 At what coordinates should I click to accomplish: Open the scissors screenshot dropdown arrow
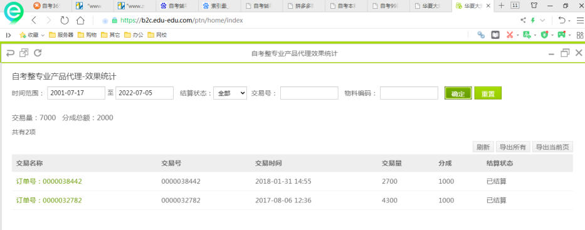tap(517, 36)
